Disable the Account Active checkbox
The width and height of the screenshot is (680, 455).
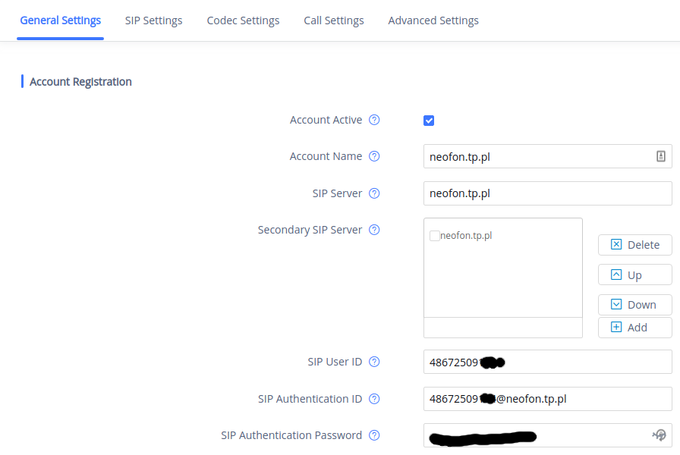point(429,120)
